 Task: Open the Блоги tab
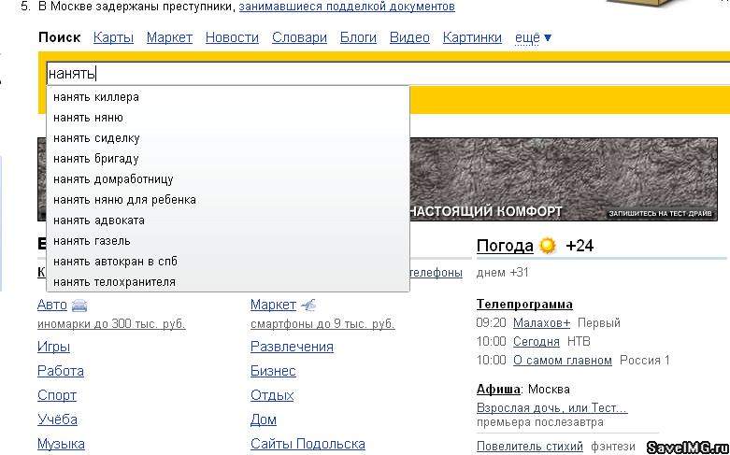358,37
